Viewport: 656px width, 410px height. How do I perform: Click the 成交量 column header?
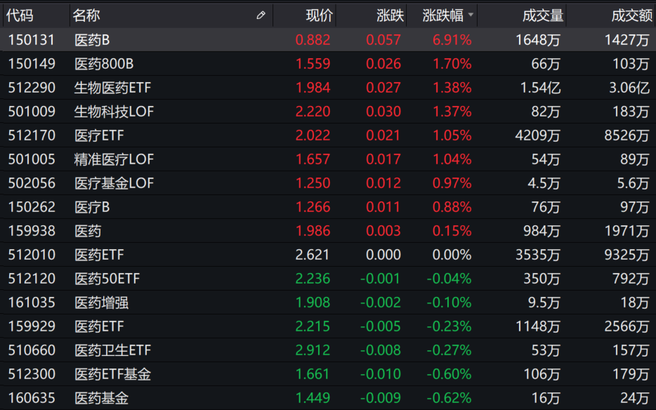point(543,15)
